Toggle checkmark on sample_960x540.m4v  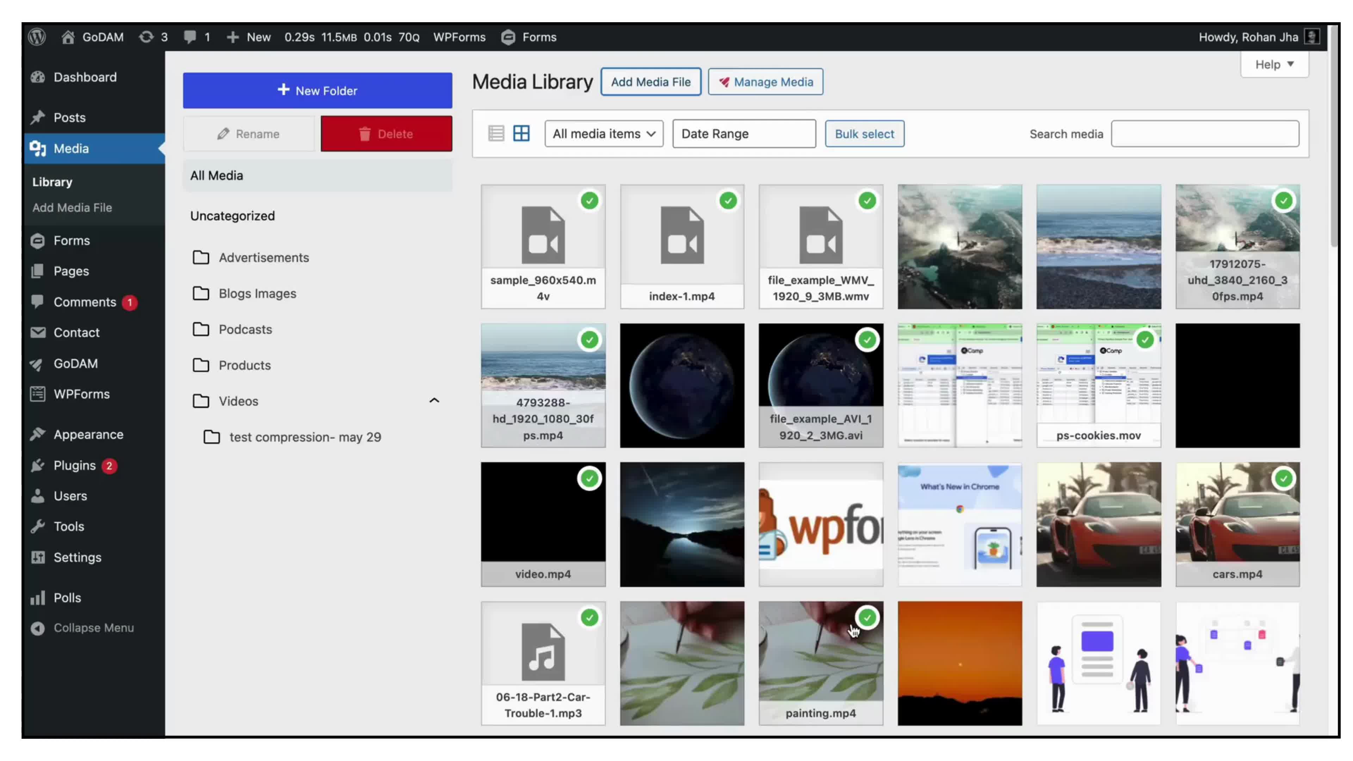click(x=589, y=200)
